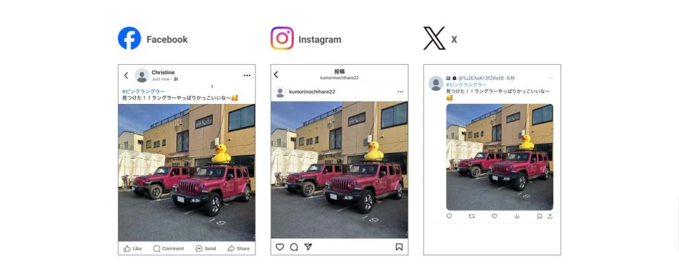Open Instagram comment bubble icon
The height and width of the screenshot is (268, 679).
[294, 247]
